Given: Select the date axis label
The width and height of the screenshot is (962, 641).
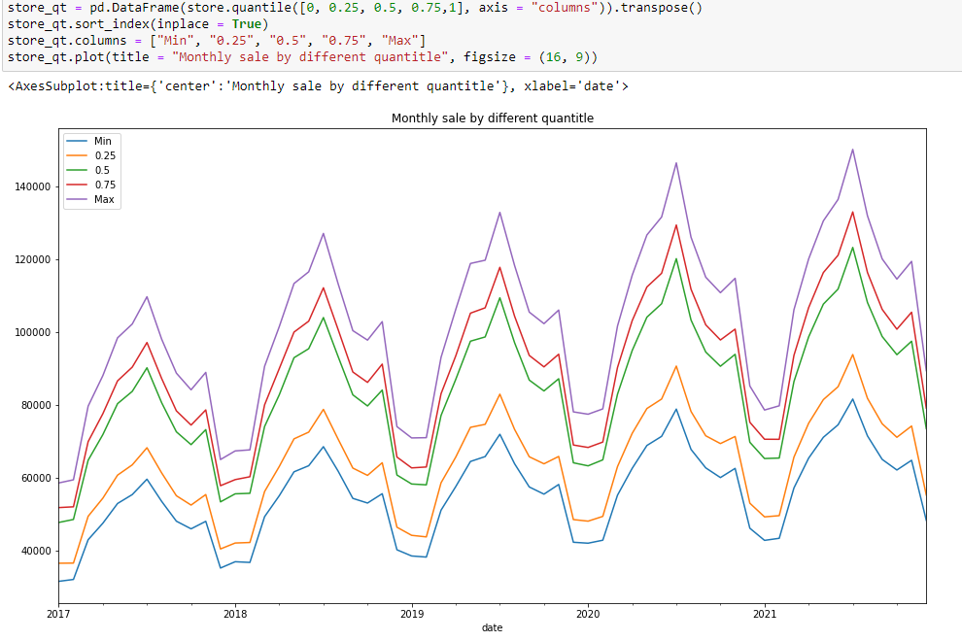Looking at the screenshot, I should click(492, 628).
